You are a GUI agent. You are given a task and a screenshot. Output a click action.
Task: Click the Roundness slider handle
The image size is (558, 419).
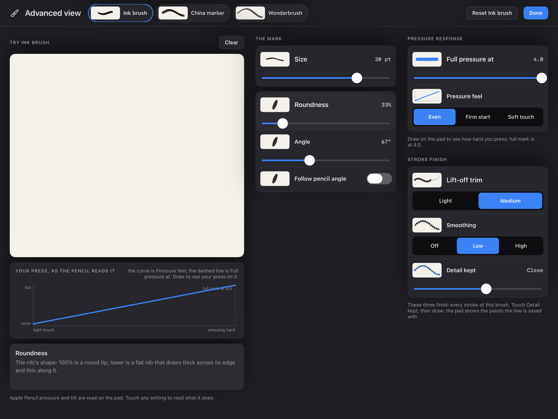283,123
